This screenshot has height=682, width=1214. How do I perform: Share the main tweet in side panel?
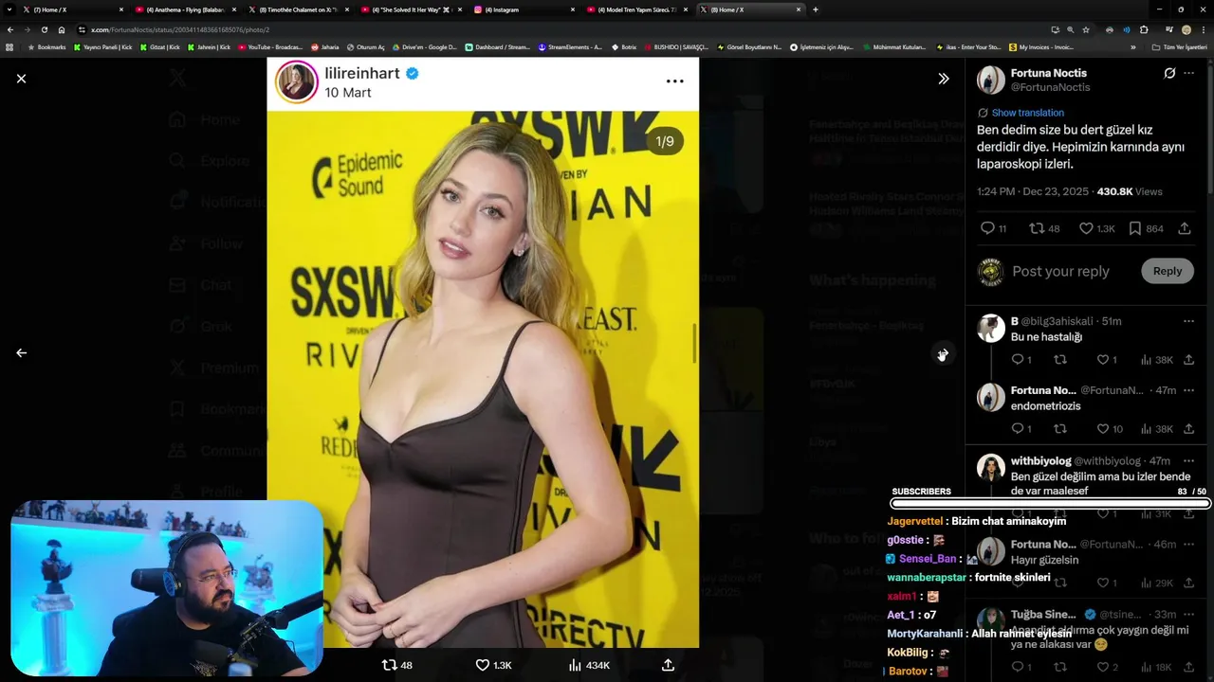1185,228
